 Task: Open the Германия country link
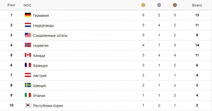41,15
